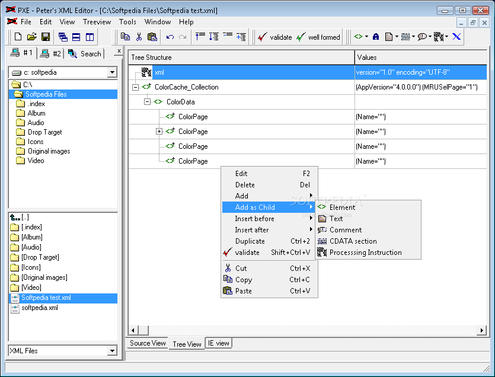Open the IE view tab

[219, 343]
